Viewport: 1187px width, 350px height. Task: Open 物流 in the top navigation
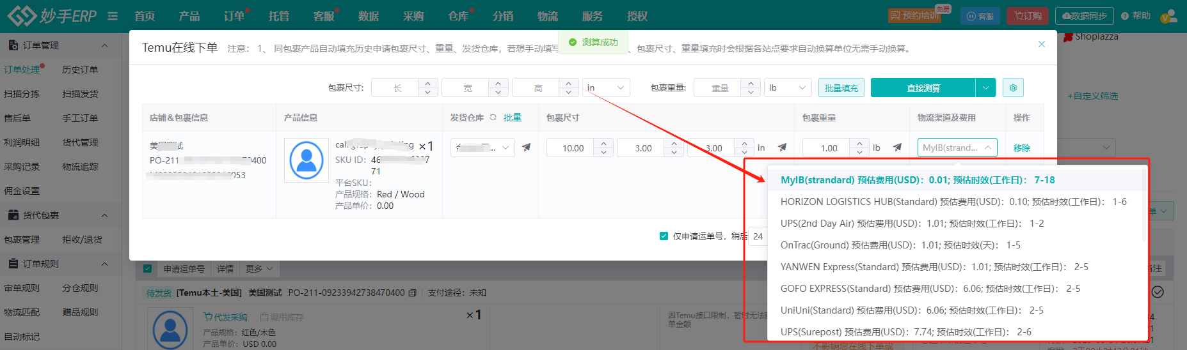point(548,16)
